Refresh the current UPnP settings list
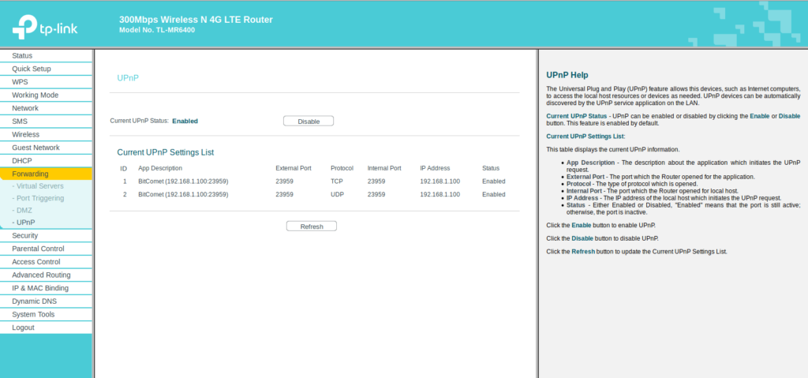This screenshot has height=378, width=808. click(311, 226)
